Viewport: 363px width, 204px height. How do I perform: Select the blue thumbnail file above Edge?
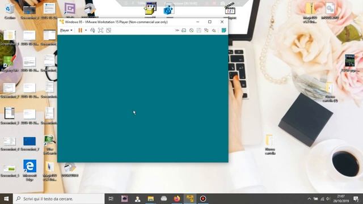tap(29, 143)
